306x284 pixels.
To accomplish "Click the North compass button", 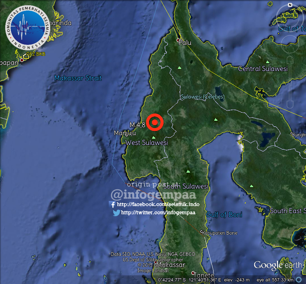I will coord(289,5).
